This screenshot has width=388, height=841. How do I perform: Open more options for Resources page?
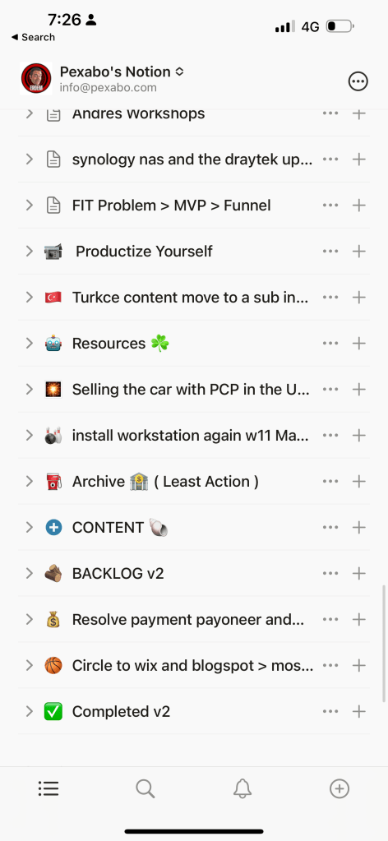click(330, 344)
